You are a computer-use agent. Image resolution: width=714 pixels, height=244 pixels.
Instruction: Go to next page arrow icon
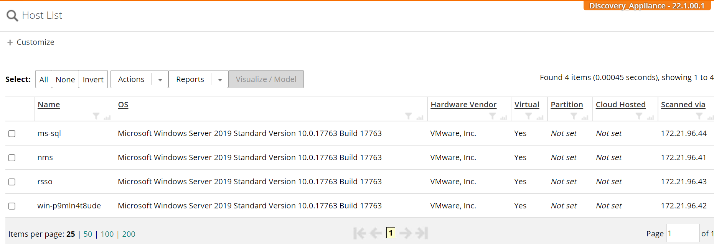[x=406, y=233]
